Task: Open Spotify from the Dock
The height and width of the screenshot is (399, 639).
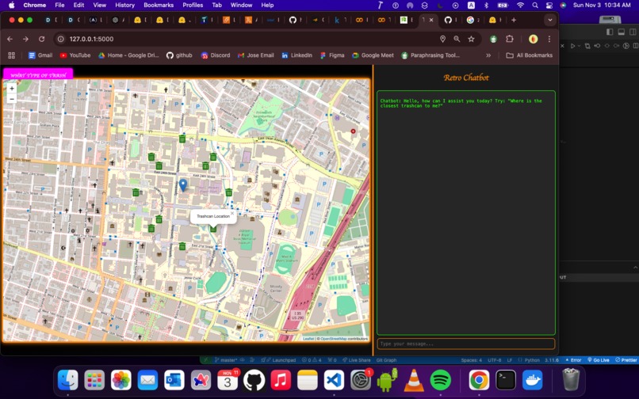Action: (x=441, y=380)
